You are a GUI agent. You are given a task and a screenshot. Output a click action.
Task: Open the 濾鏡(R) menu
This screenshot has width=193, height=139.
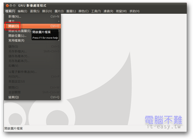pyautogui.click(x=108, y=11)
